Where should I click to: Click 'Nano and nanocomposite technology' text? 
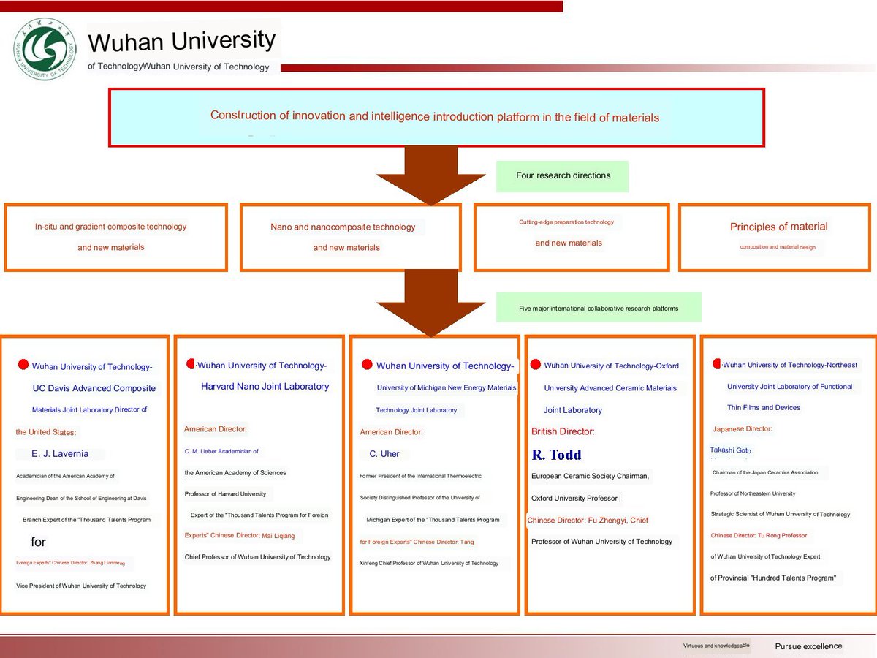pyautogui.click(x=343, y=227)
